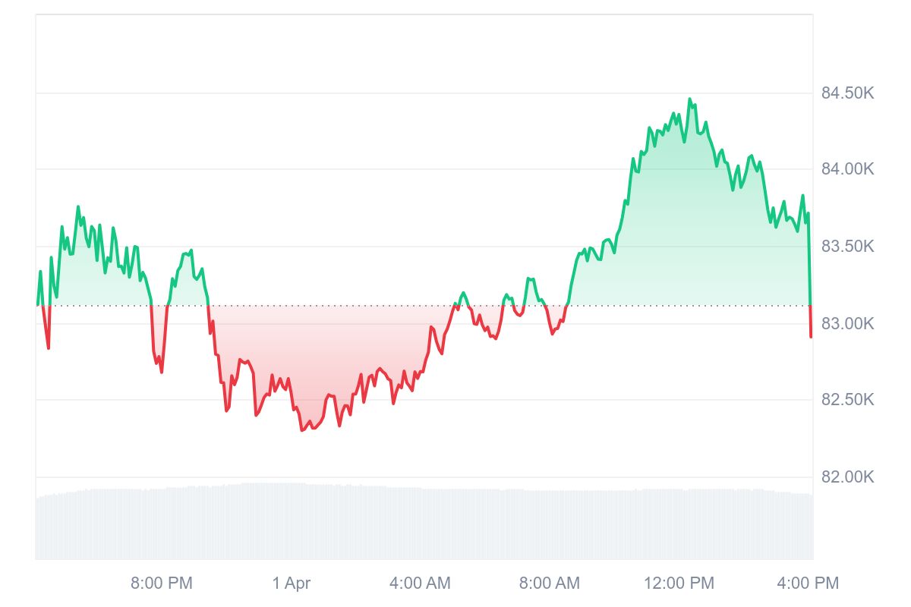Click the 12:00 PM time label

pyautogui.click(x=679, y=583)
